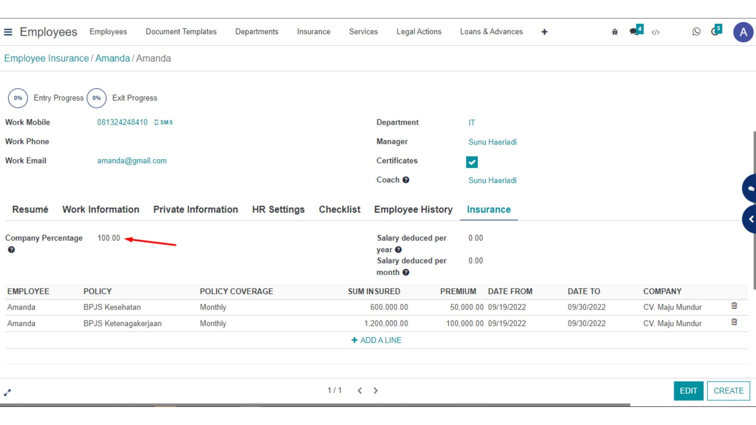Click the amanda@gmail.com email link
This screenshot has width=756, height=425.
(x=132, y=161)
